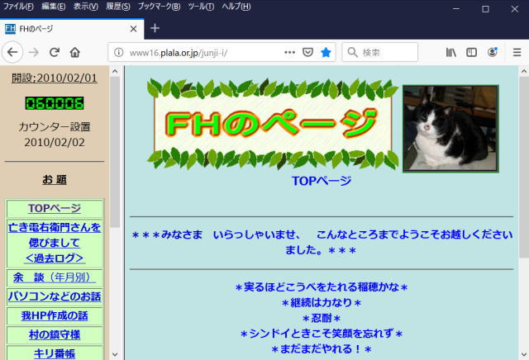Open the 表示(V) menu
529x360 pixels.
coord(86,7)
